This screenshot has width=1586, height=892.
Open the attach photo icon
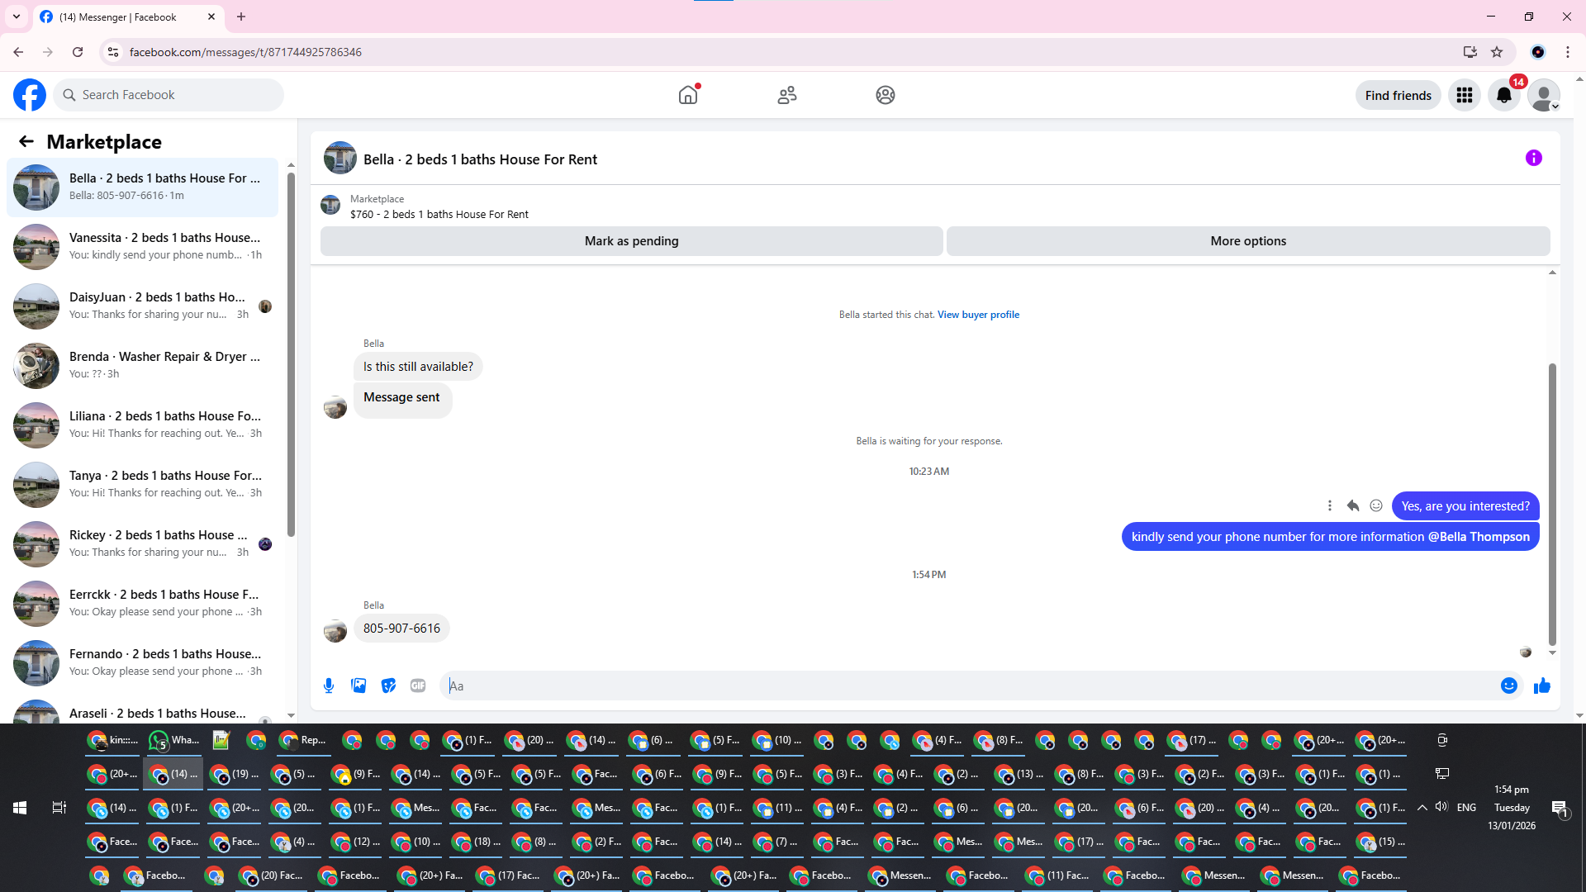[359, 686]
